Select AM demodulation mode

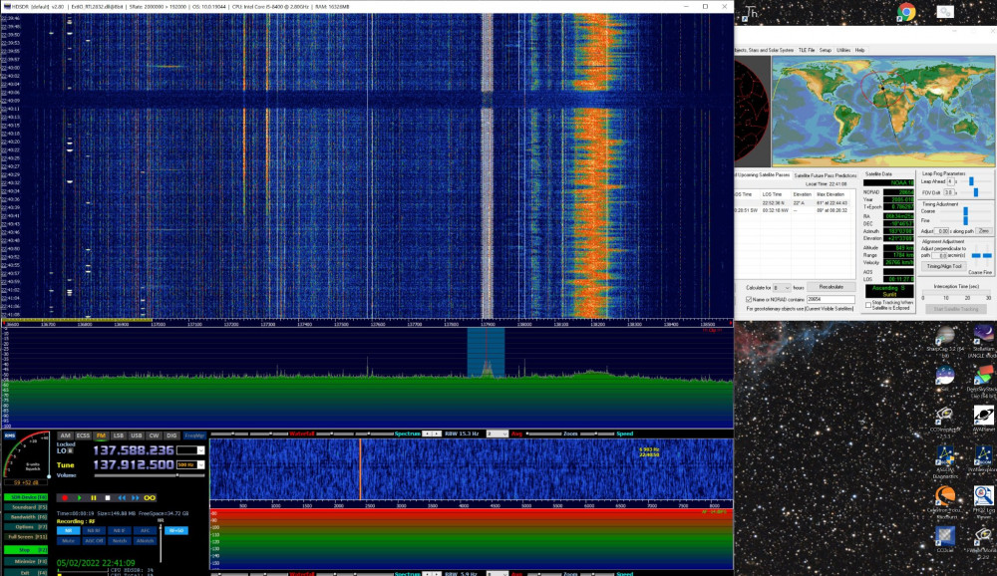[65, 435]
